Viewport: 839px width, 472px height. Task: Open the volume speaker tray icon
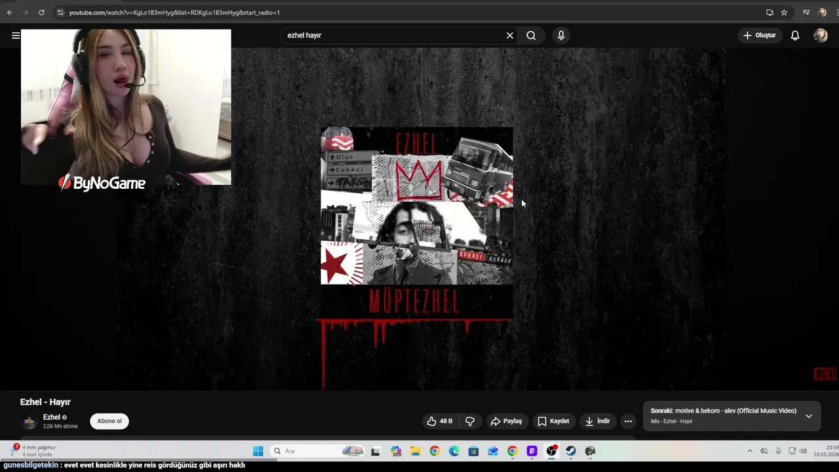[x=803, y=451]
